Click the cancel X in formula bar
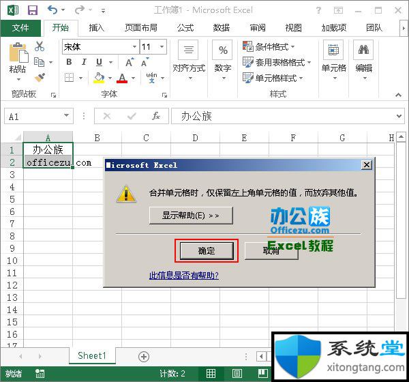Viewport: 409px width, 382px height. pyautogui.click(x=107, y=116)
